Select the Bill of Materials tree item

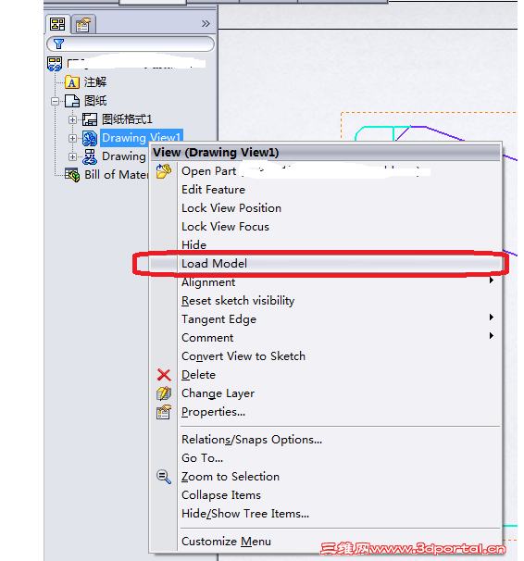[x=117, y=175]
